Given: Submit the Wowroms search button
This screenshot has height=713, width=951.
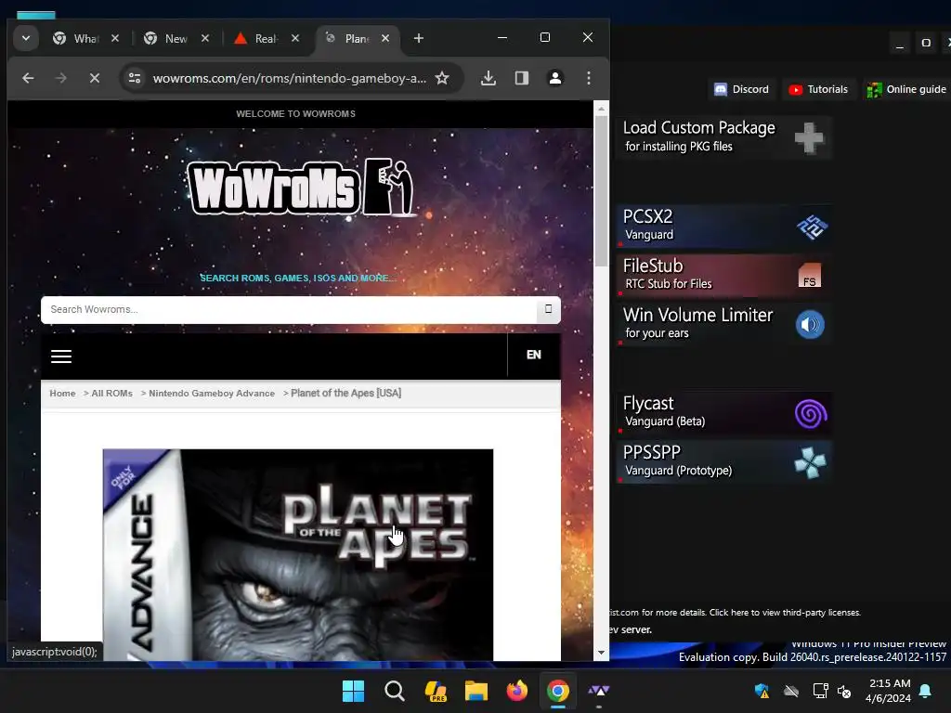Looking at the screenshot, I should [x=548, y=310].
